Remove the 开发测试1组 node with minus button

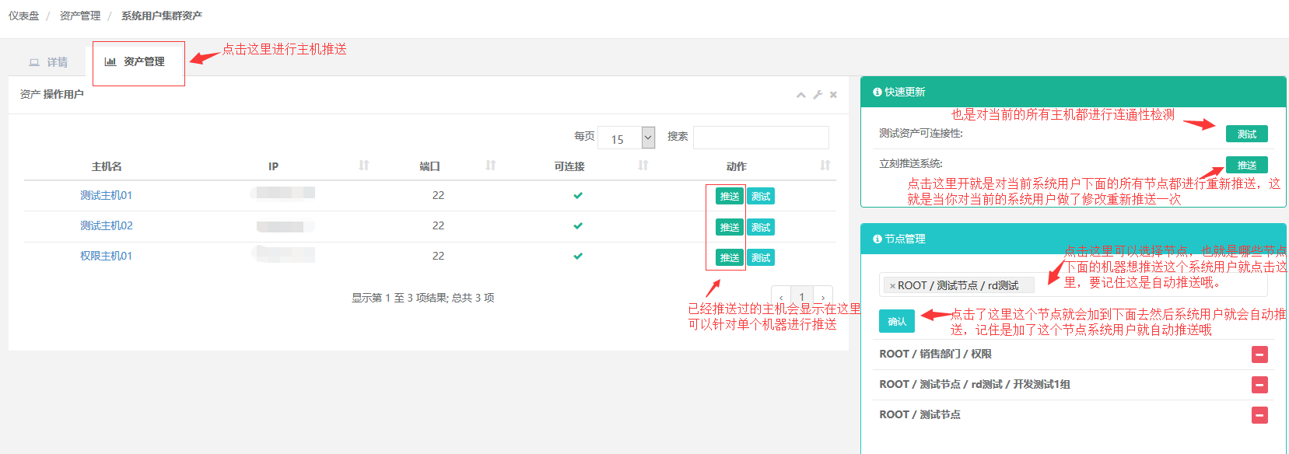[x=1259, y=385]
